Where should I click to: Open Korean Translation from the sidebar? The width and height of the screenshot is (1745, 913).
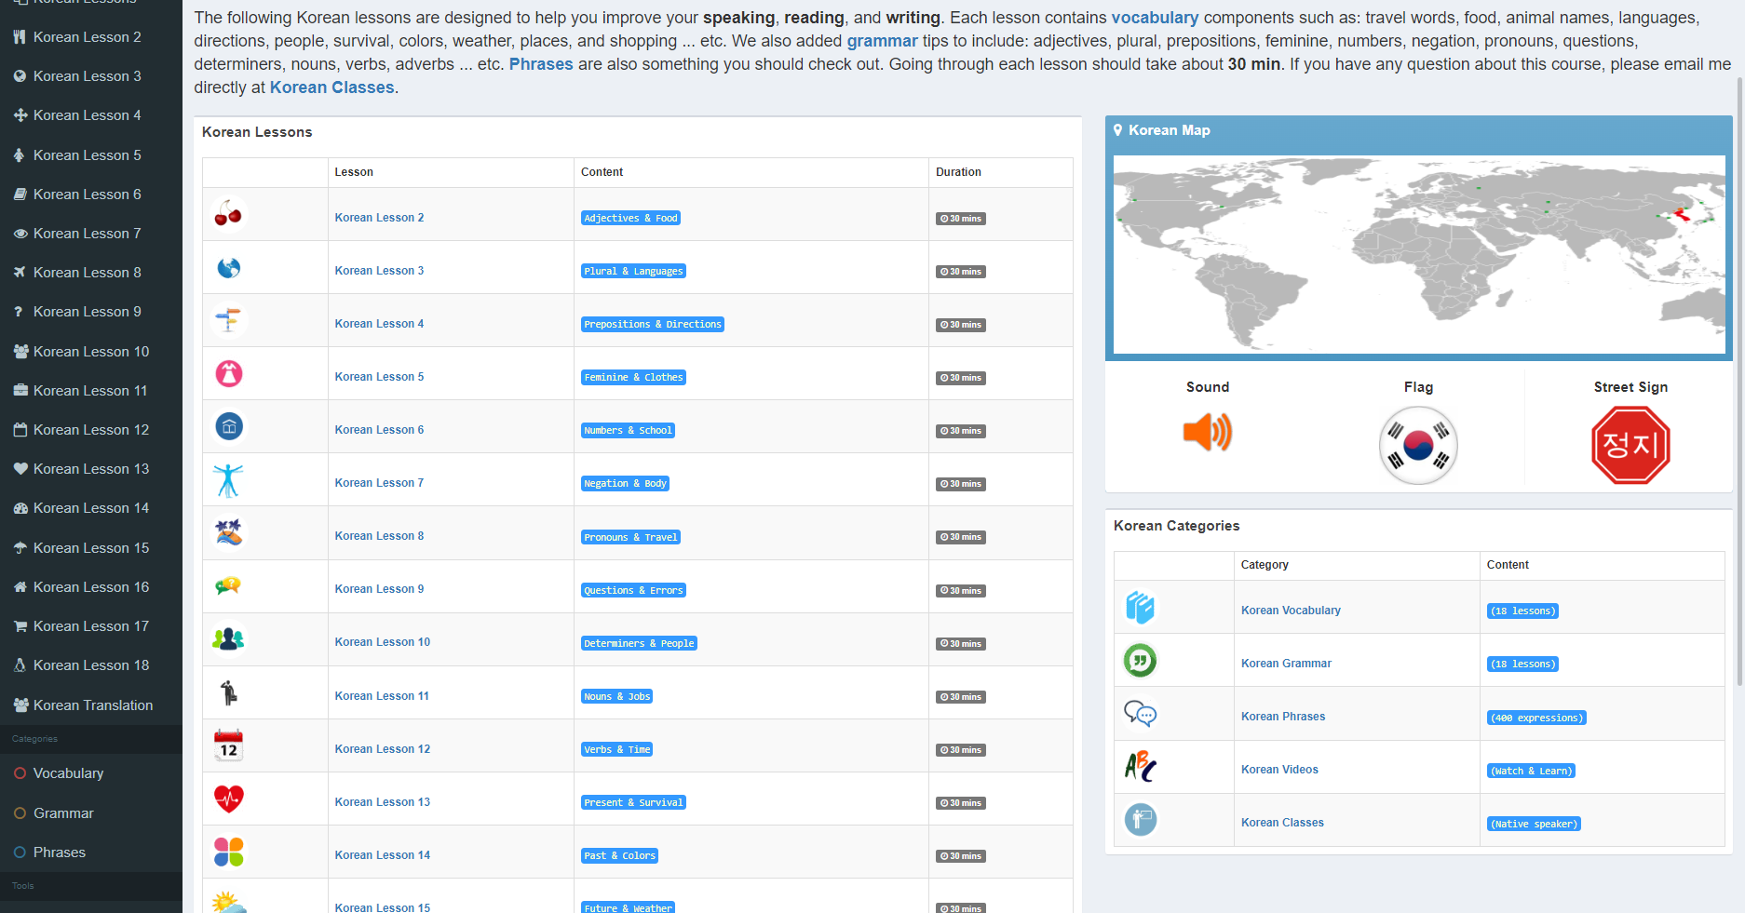tap(92, 705)
